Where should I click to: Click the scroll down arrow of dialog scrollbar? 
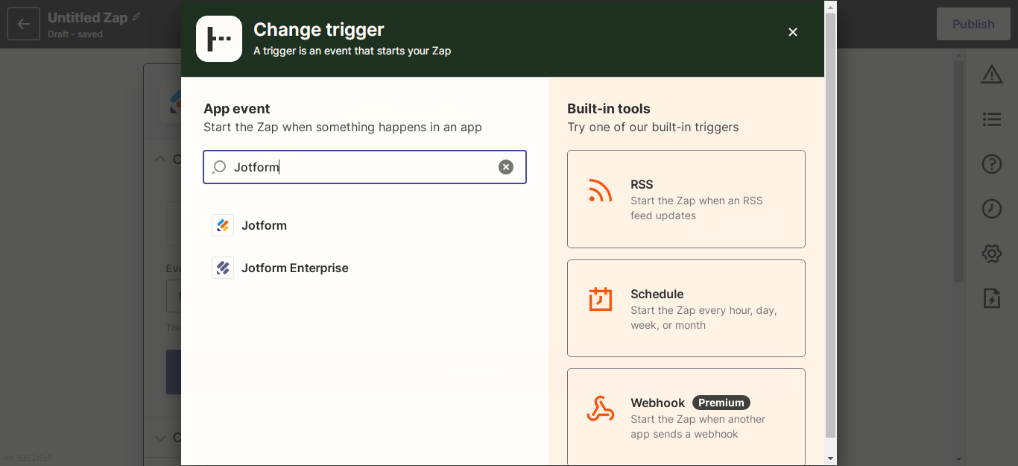(x=831, y=459)
